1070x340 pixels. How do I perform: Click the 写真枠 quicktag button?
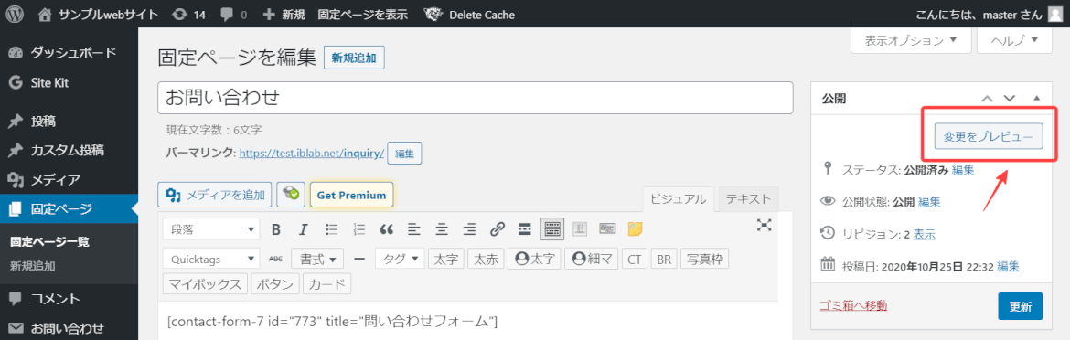coord(705,259)
